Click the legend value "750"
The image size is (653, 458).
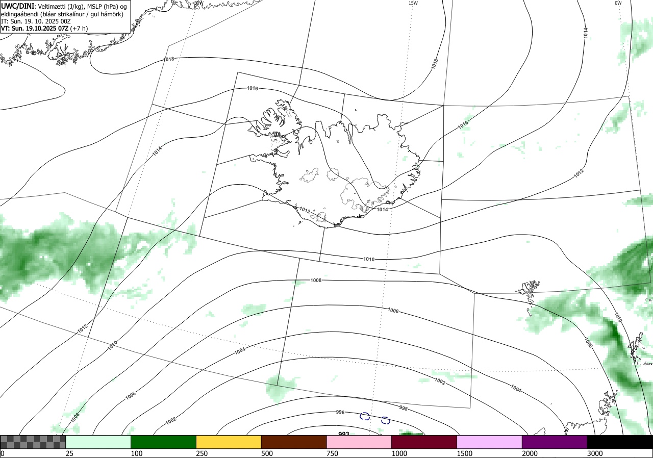332,453
